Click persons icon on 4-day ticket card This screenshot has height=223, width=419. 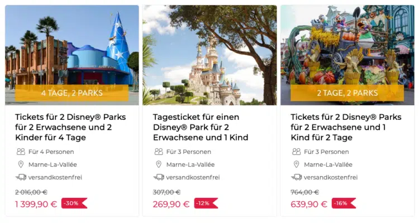pyautogui.click(x=21, y=152)
